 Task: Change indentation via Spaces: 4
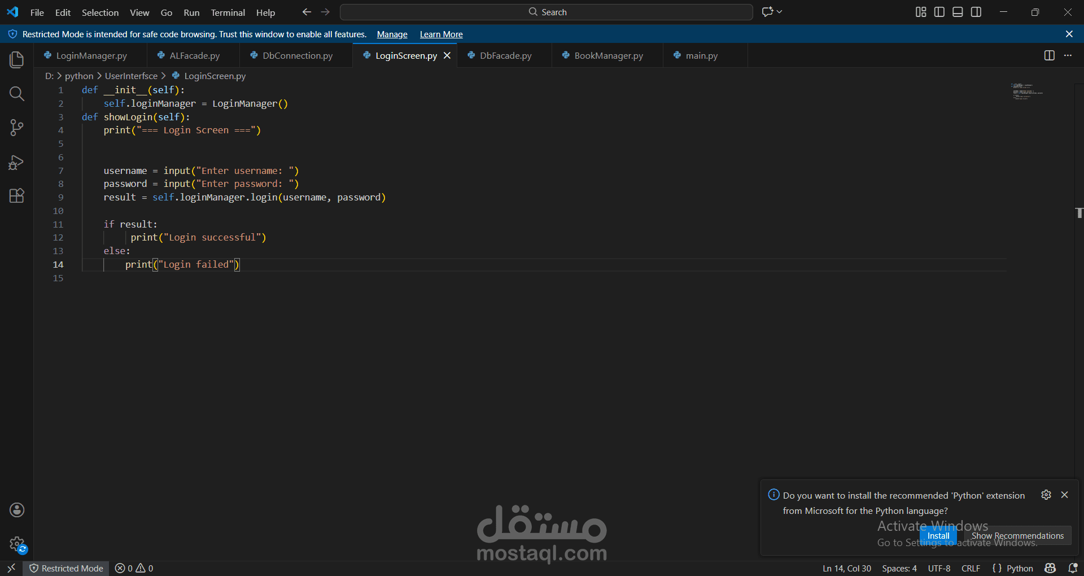coord(899,568)
